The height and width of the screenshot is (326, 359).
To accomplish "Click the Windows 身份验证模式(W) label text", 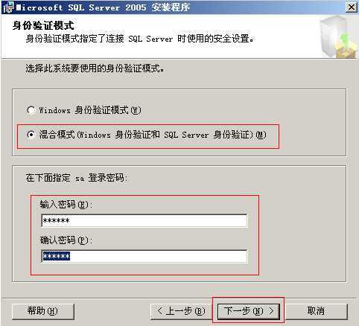I will pyautogui.click(x=90, y=110).
